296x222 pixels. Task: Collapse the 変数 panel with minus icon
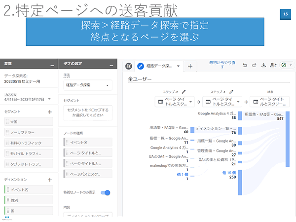tap(52, 66)
